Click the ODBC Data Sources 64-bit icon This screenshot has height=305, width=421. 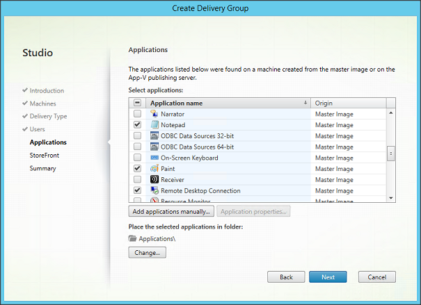click(x=154, y=147)
